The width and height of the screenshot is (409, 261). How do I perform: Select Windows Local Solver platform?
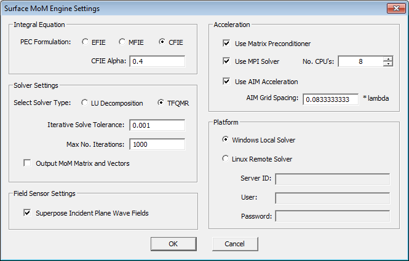[225, 140]
